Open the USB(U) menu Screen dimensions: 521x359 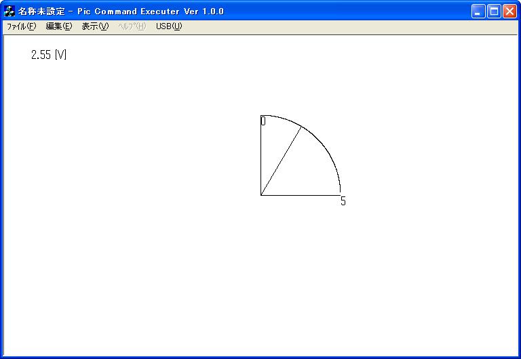click(169, 26)
